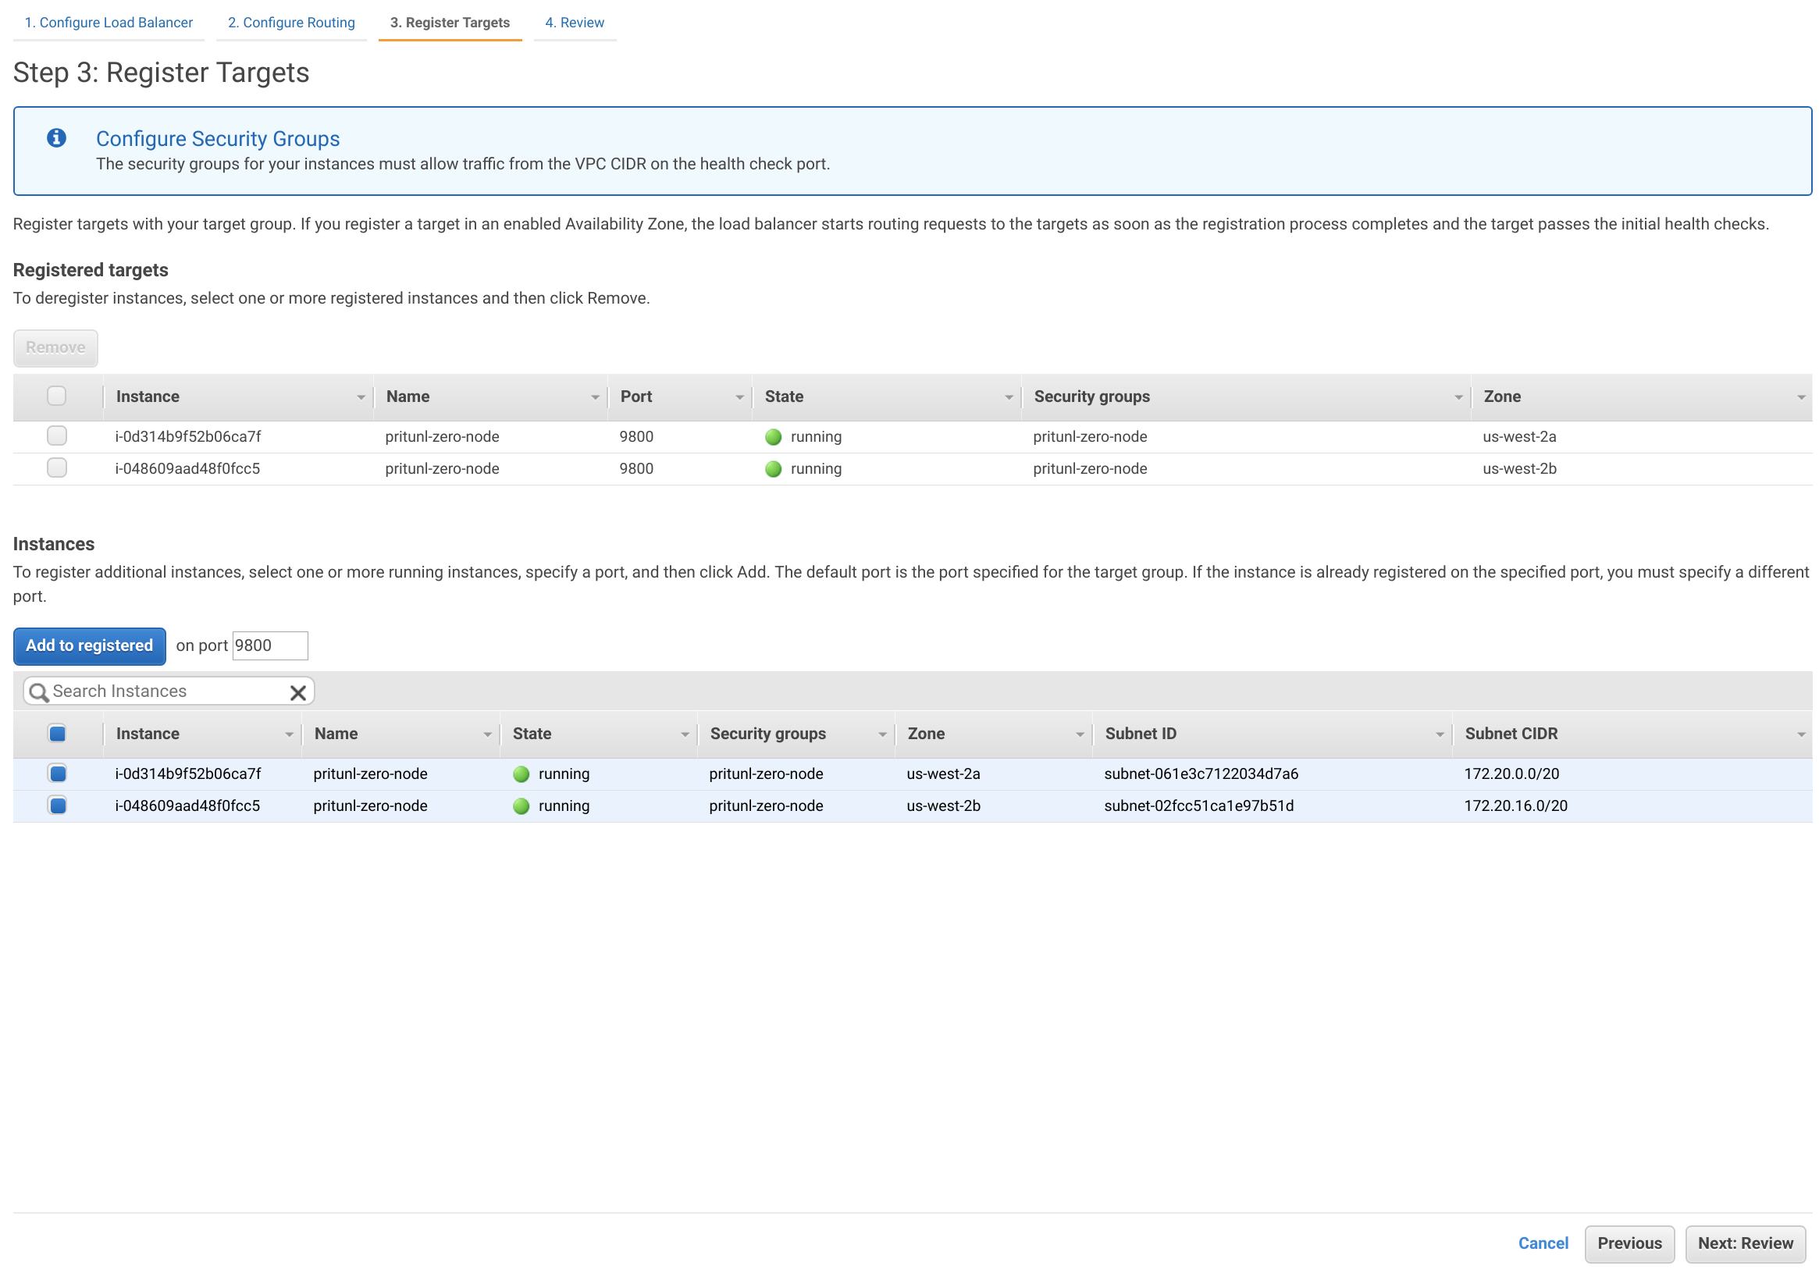Click subnet-061e3c7122034d7a6 cell

[1201, 774]
